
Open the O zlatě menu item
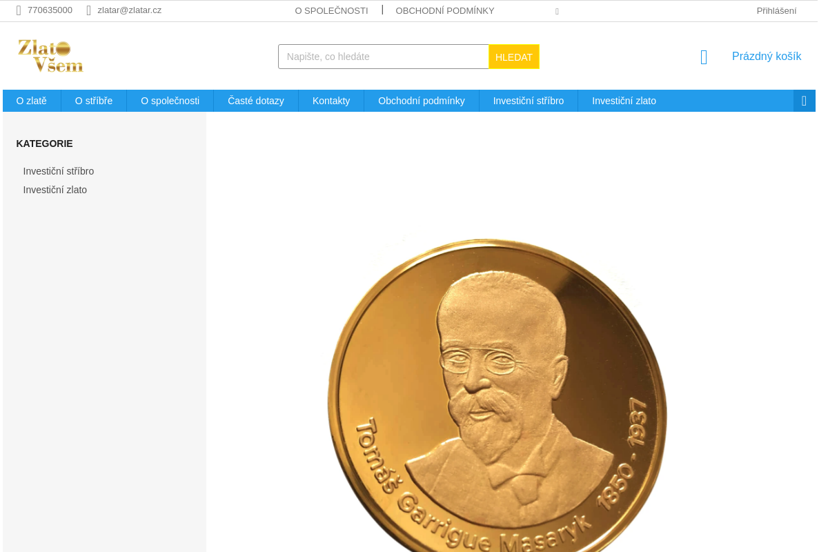32,101
